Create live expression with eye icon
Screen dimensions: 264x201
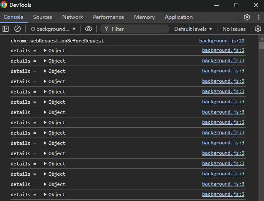click(x=89, y=29)
